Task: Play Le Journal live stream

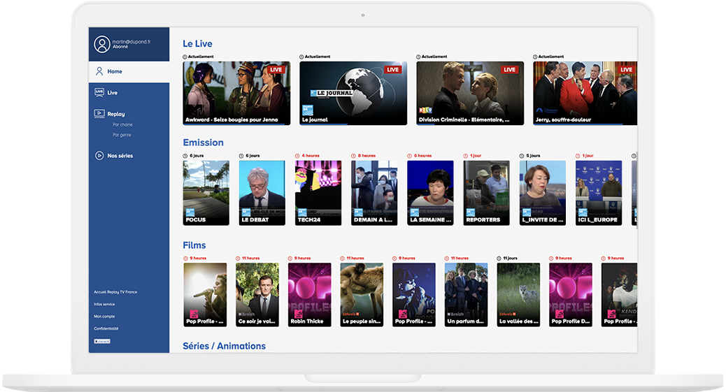Action: 353,93
